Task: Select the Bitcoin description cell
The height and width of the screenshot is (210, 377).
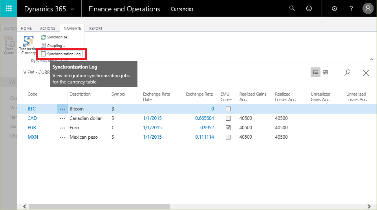Action: [x=77, y=109]
